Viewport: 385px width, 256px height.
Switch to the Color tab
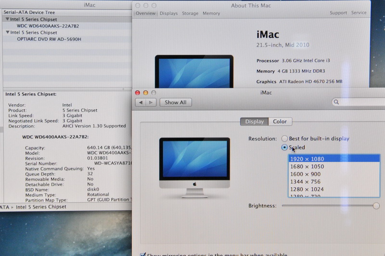pyautogui.click(x=280, y=121)
